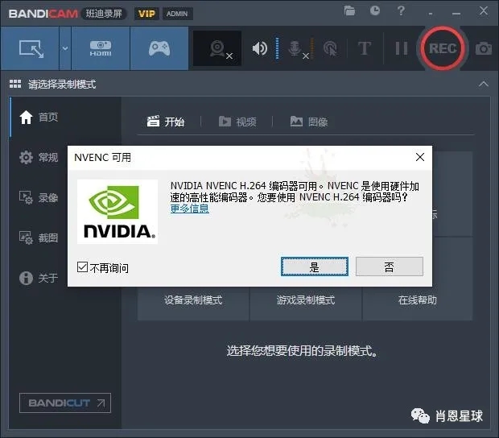Open the scheduled recording clock icon
This screenshot has height=438, width=499.
(375, 10)
